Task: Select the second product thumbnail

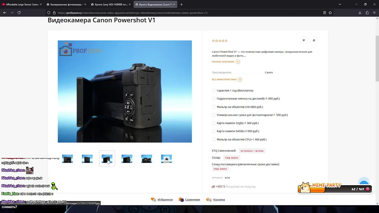Action: tap(87, 159)
